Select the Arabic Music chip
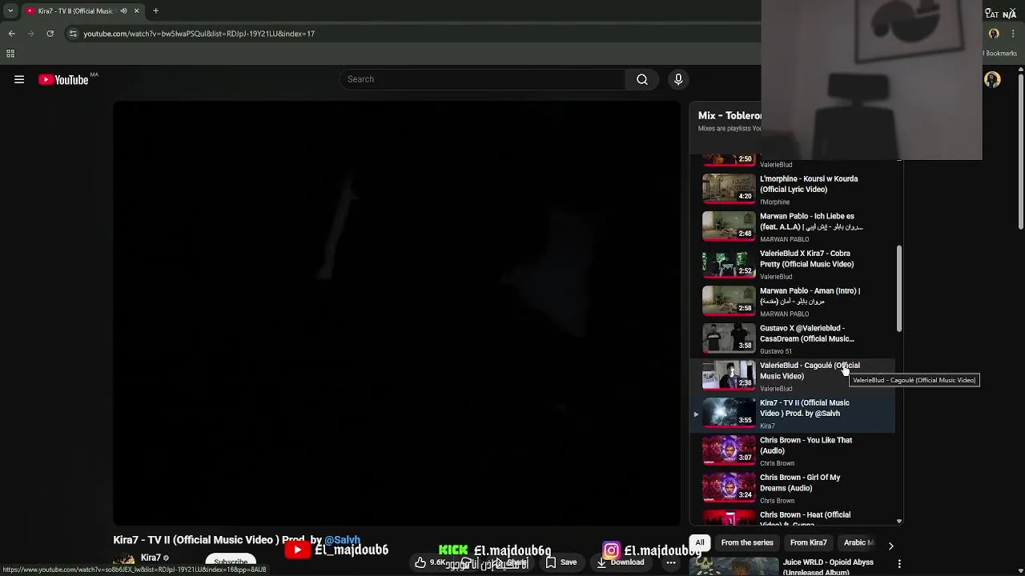The image size is (1025, 576). 858,542
